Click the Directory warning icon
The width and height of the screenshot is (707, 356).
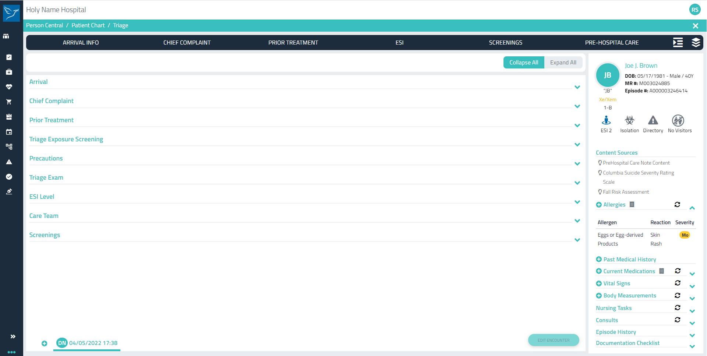[653, 120]
